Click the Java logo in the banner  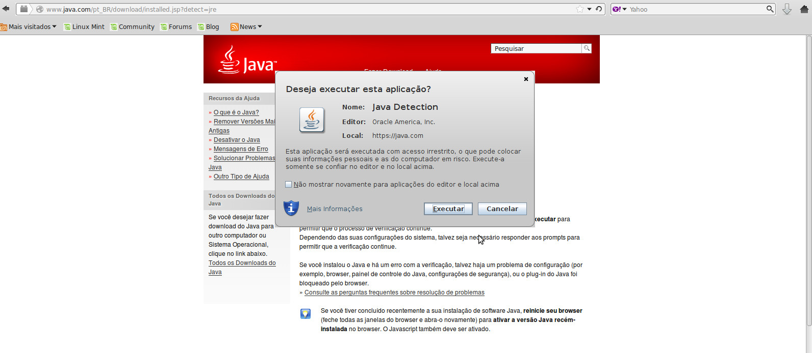pos(247,60)
